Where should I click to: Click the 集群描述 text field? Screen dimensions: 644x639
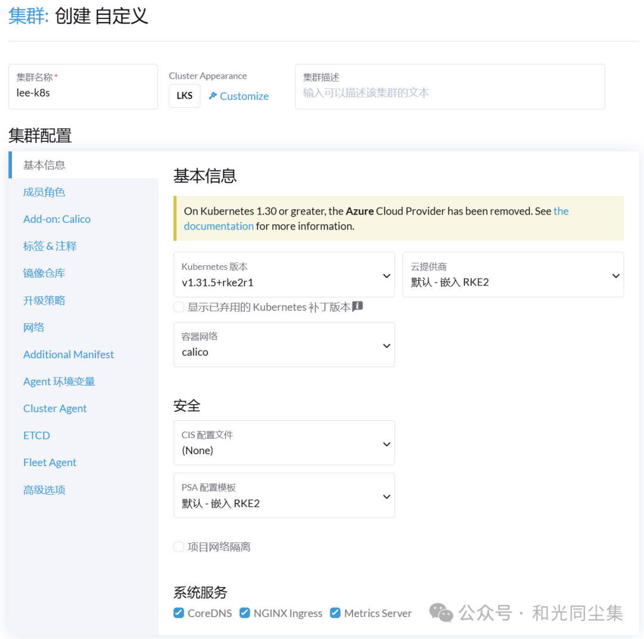pyautogui.click(x=450, y=86)
